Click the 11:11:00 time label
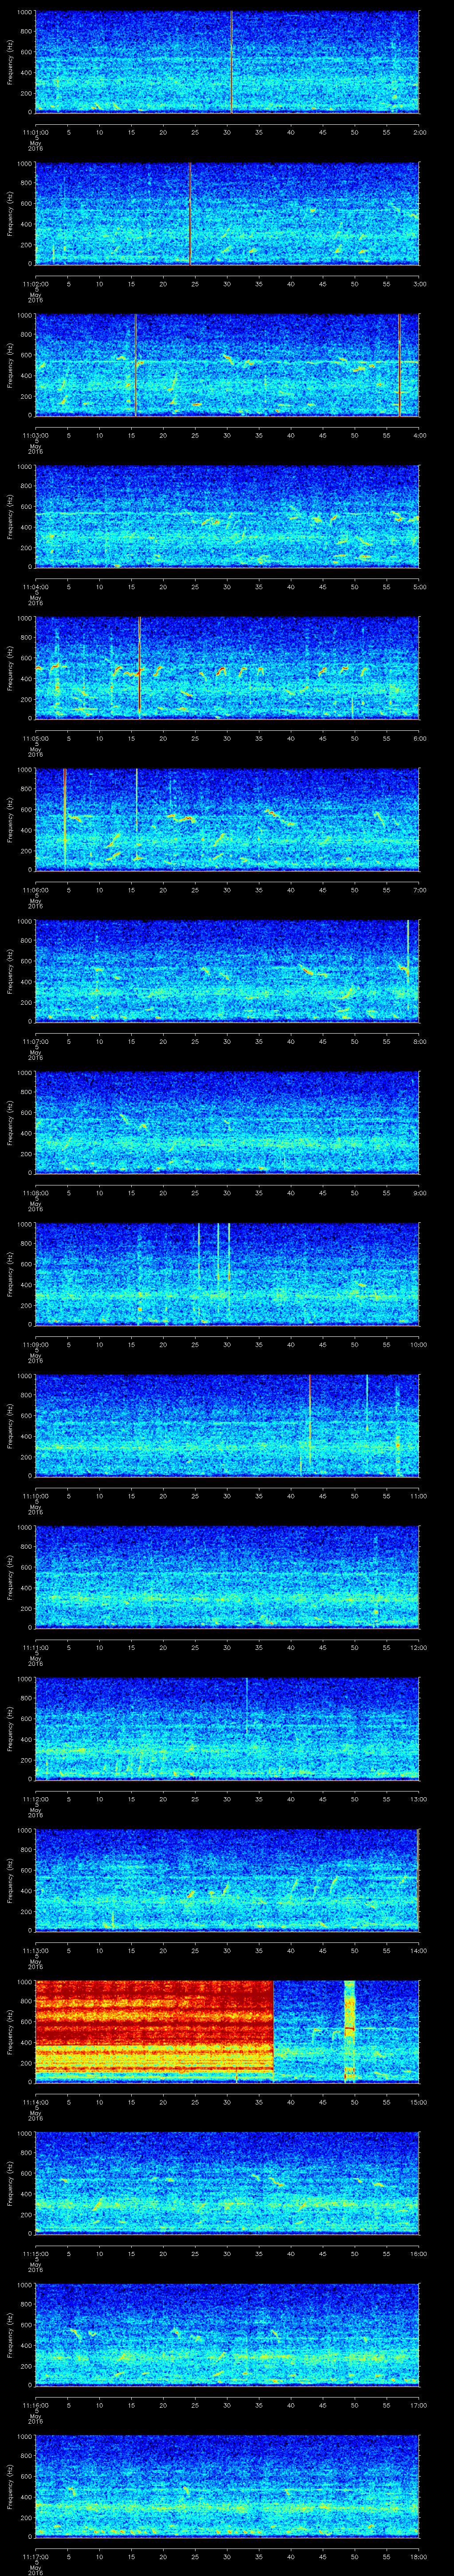Screen dimensions: 454x2576 (x=35, y=1647)
